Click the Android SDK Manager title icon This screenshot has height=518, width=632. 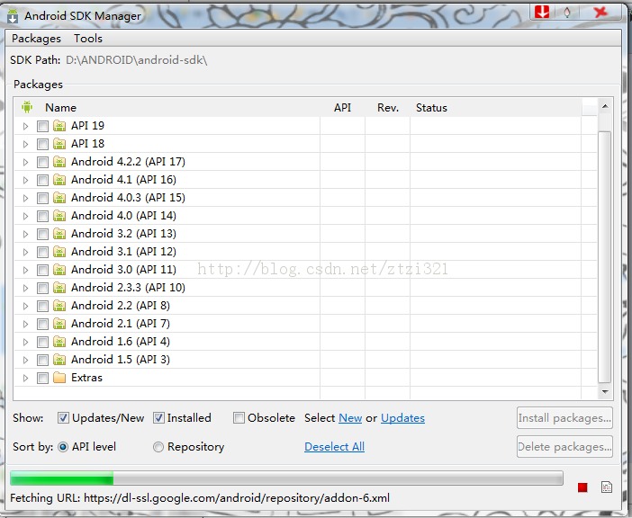click(13, 16)
